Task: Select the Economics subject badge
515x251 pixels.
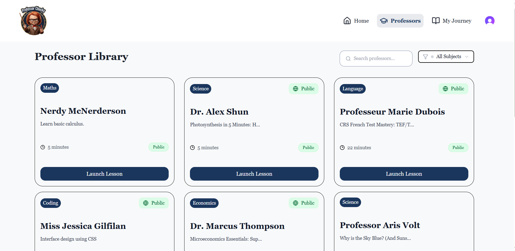Action: (204, 203)
